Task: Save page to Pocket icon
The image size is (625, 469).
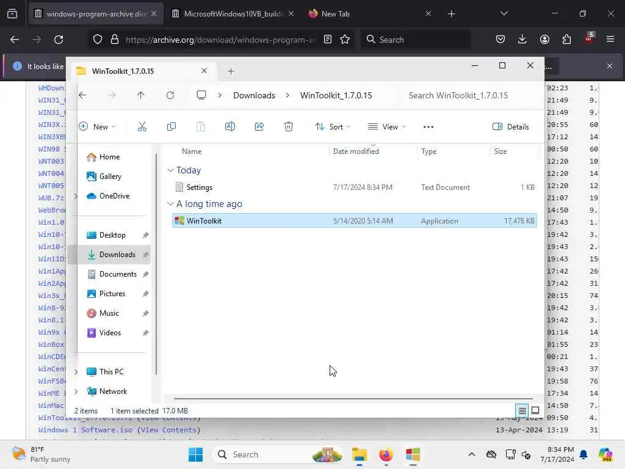Action: (500, 39)
